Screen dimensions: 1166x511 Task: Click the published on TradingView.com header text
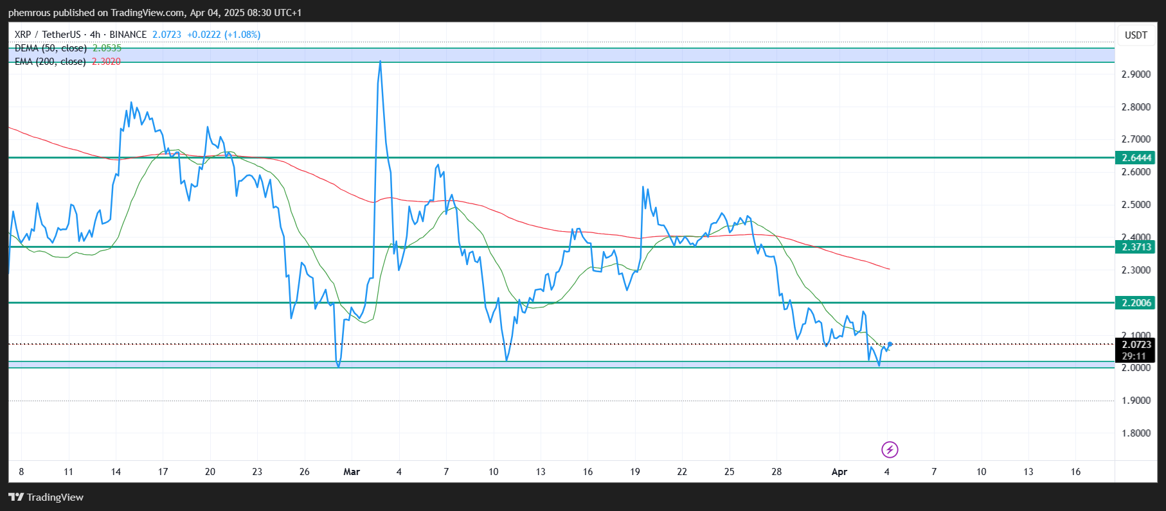pyautogui.click(x=155, y=13)
